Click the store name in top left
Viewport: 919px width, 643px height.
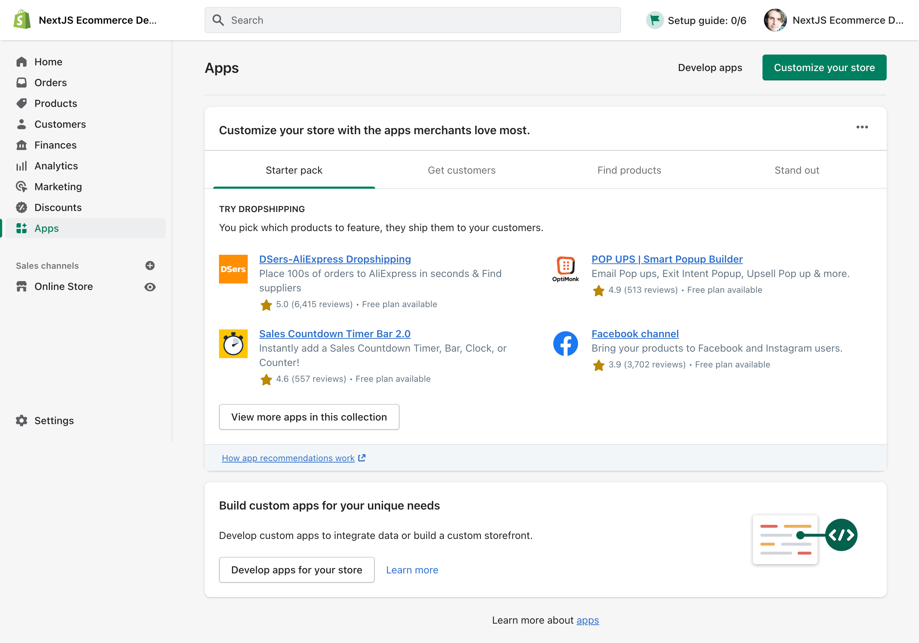click(x=97, y=20)
